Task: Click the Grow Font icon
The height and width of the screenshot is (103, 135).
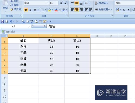Action: tap(61, 3)
